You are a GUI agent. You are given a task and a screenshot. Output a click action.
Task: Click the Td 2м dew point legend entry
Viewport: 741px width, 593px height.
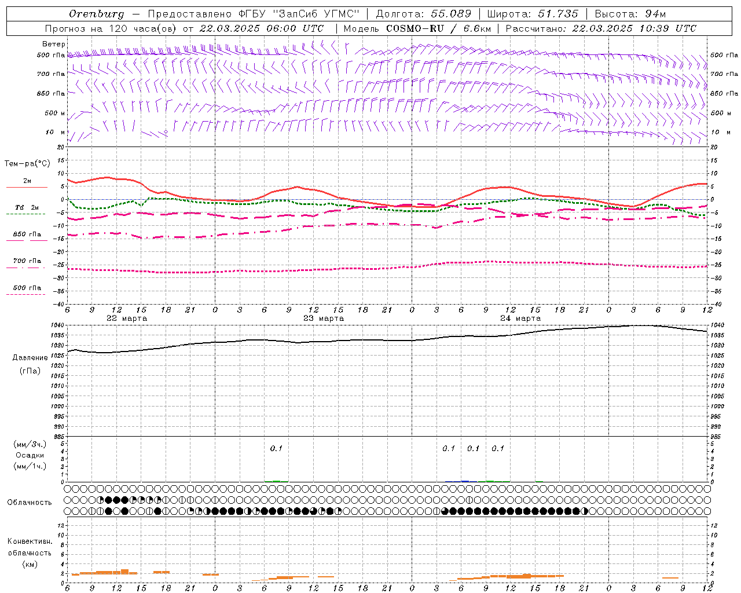[x=27, y=207]
